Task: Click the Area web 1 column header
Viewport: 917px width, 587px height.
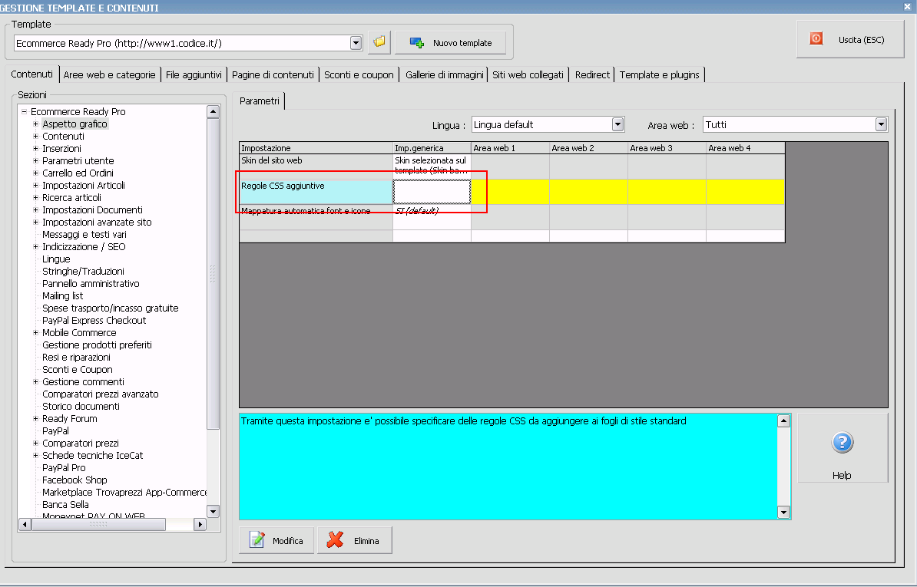Action: [510, 148]
